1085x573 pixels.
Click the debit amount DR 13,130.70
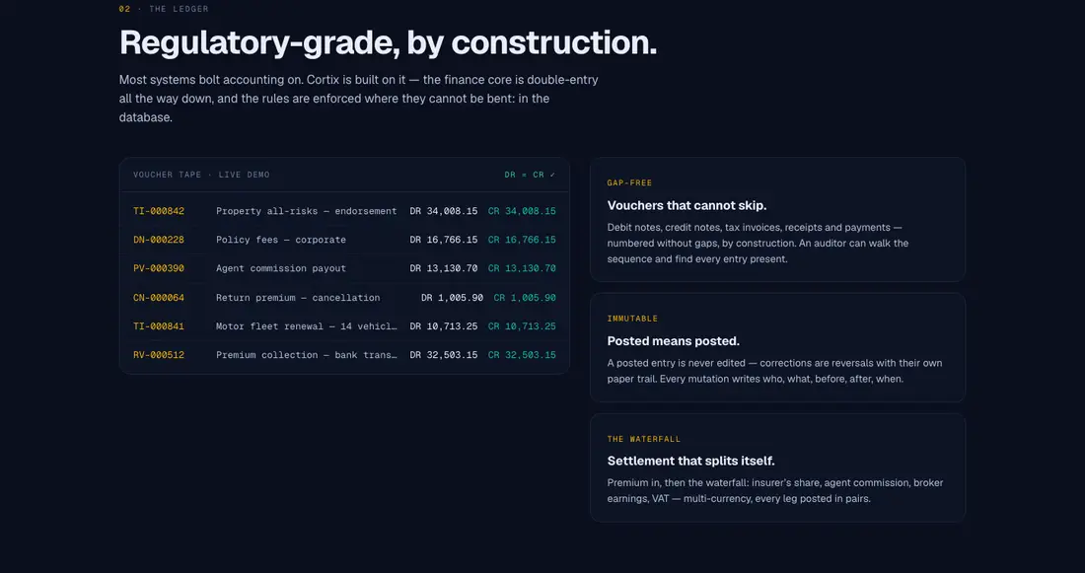444,268
